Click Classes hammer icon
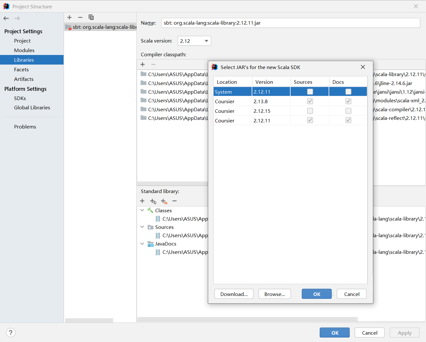Image resolution: width=426 pixels, height=342 pixels. (x=150, y=210)
